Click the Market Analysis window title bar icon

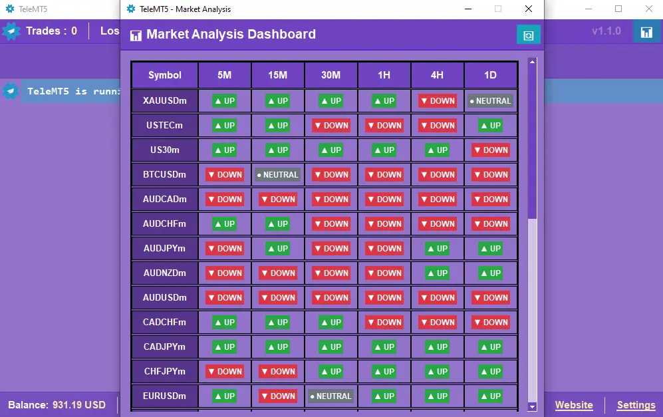pos(131,9)
